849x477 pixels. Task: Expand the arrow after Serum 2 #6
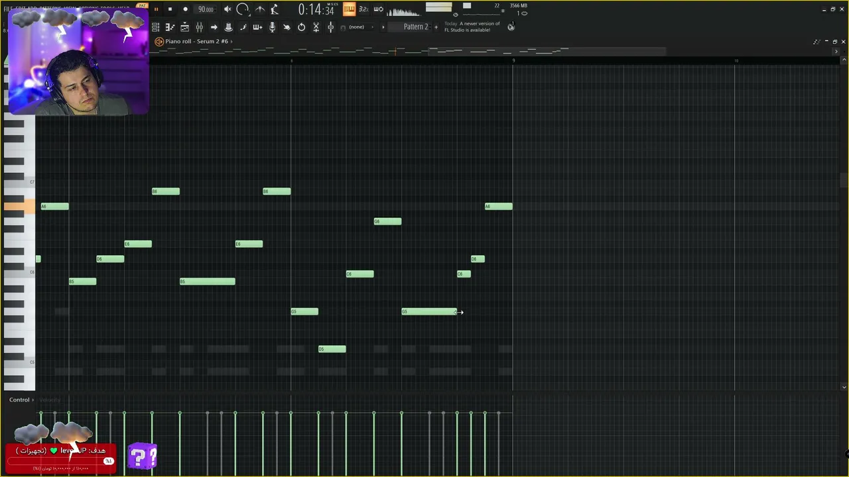[x=231, y=41]
